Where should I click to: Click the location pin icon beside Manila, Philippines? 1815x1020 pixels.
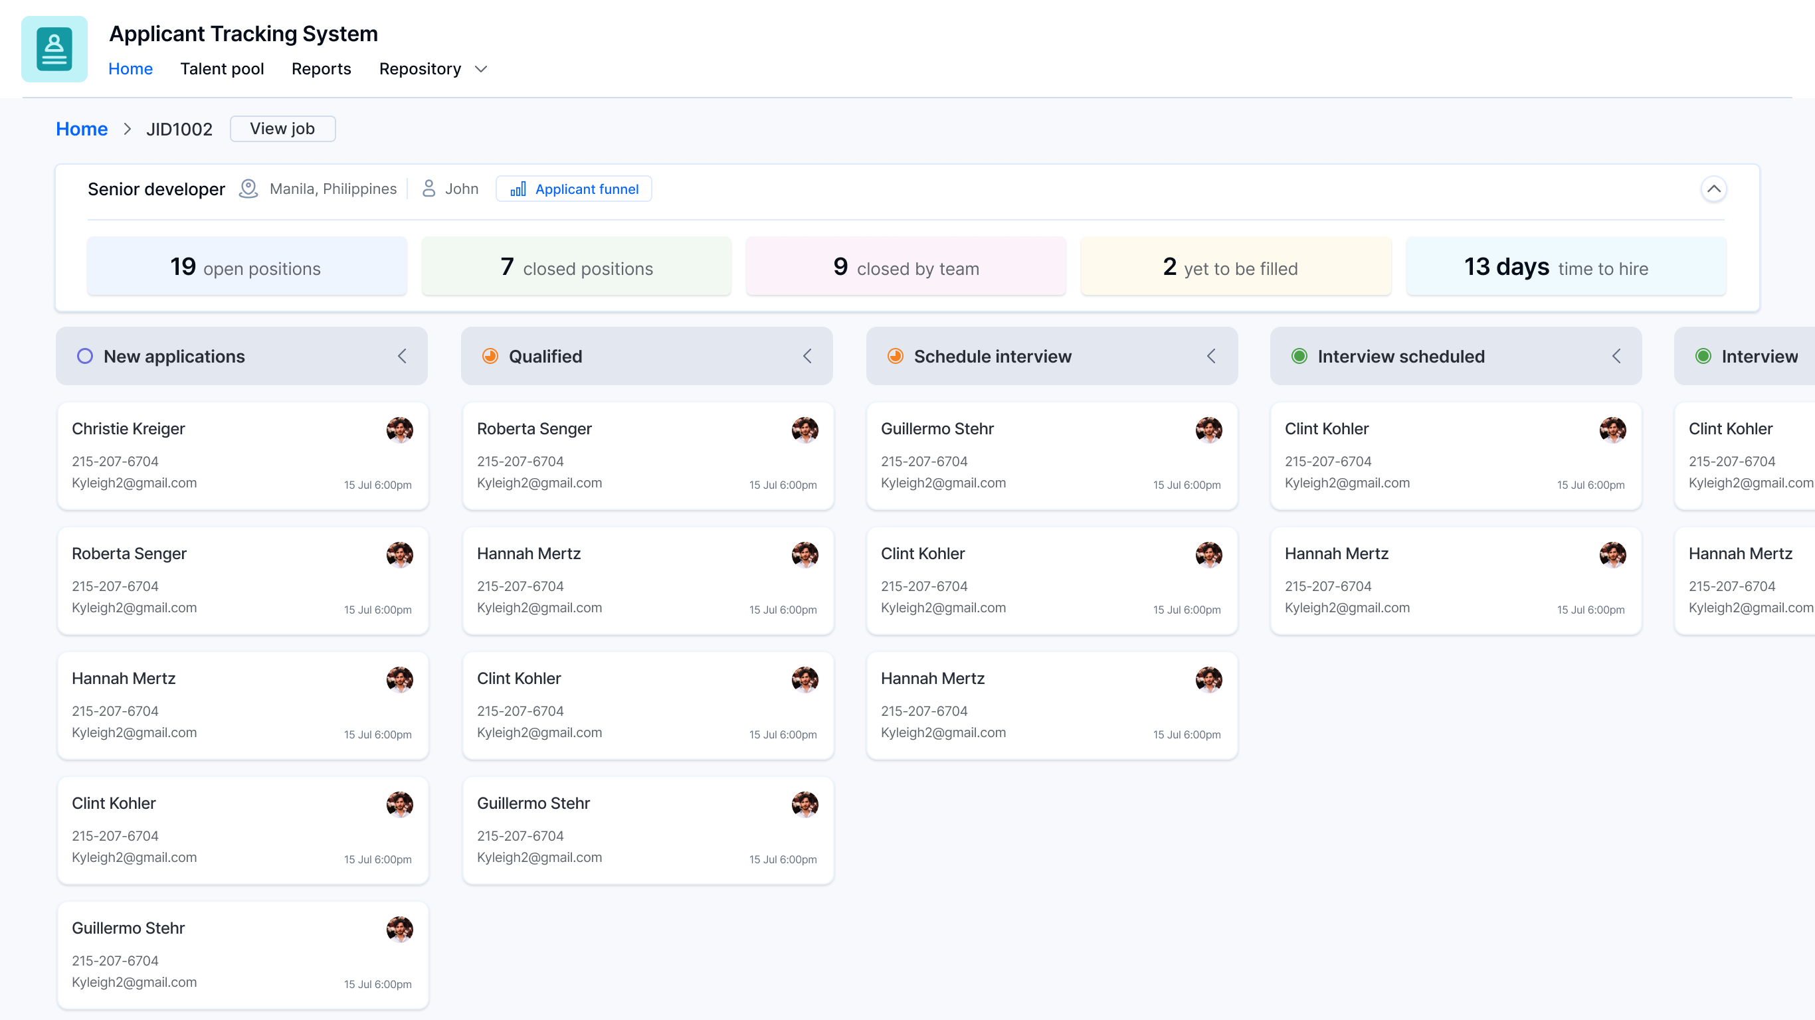point(248,189)
